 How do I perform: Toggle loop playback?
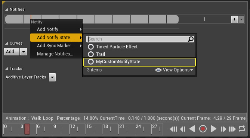coord(242,129)
